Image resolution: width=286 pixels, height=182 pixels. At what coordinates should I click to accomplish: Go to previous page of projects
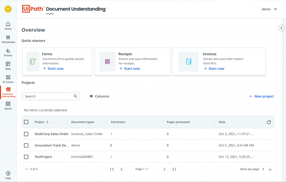(121, 169)
